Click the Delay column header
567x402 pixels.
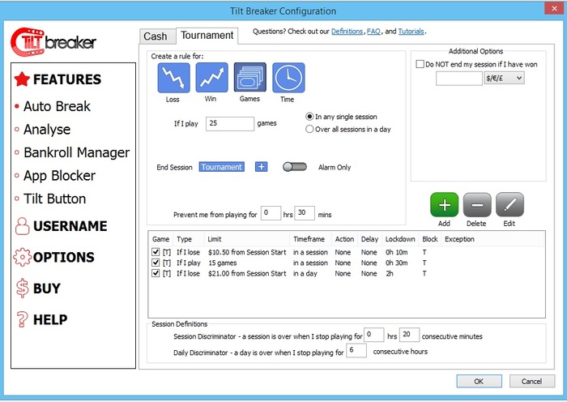(369, 239)
